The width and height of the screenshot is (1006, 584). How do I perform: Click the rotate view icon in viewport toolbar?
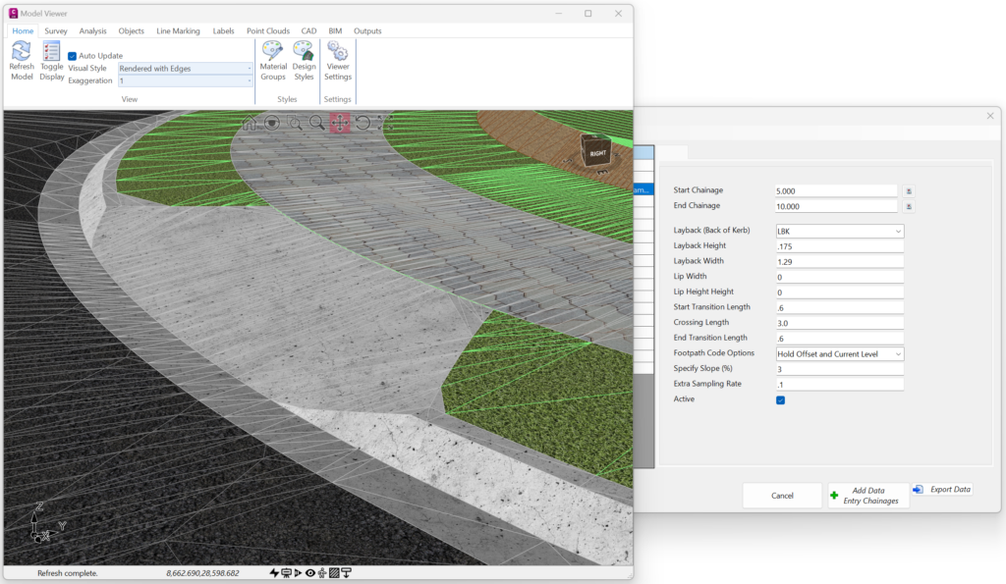(x=363, y=123)
